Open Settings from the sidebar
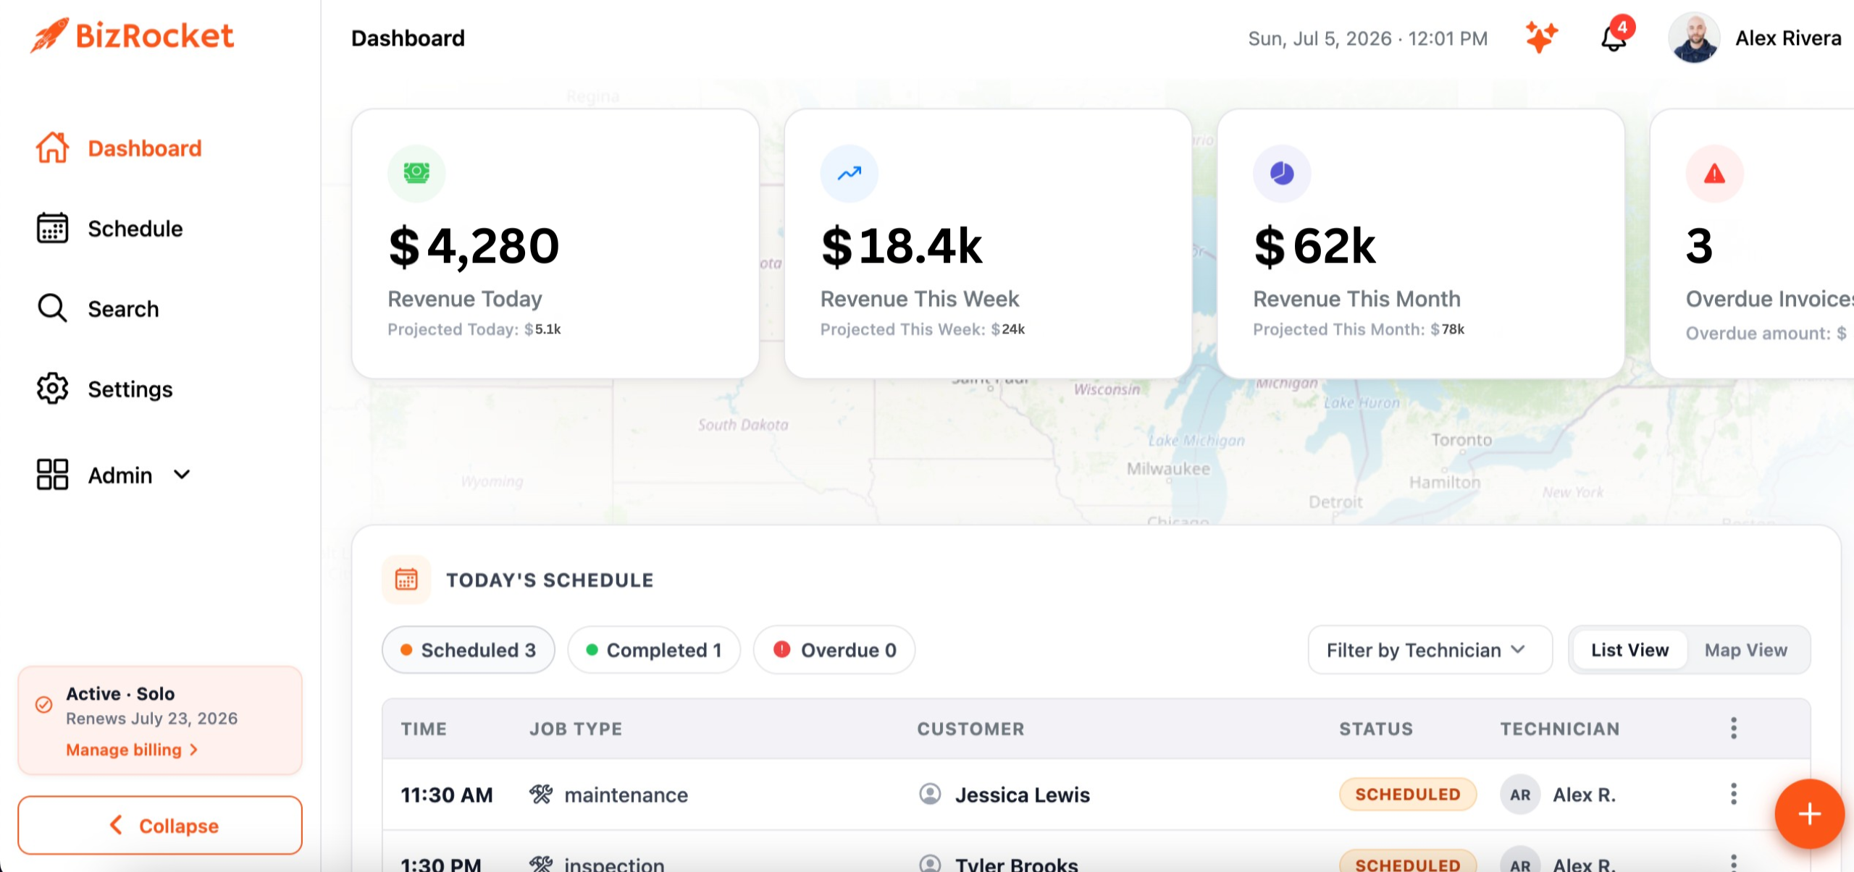 point(130,389)
